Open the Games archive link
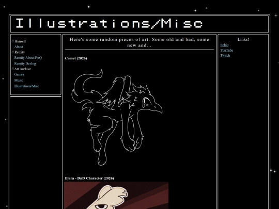 [x=19, y=74]
